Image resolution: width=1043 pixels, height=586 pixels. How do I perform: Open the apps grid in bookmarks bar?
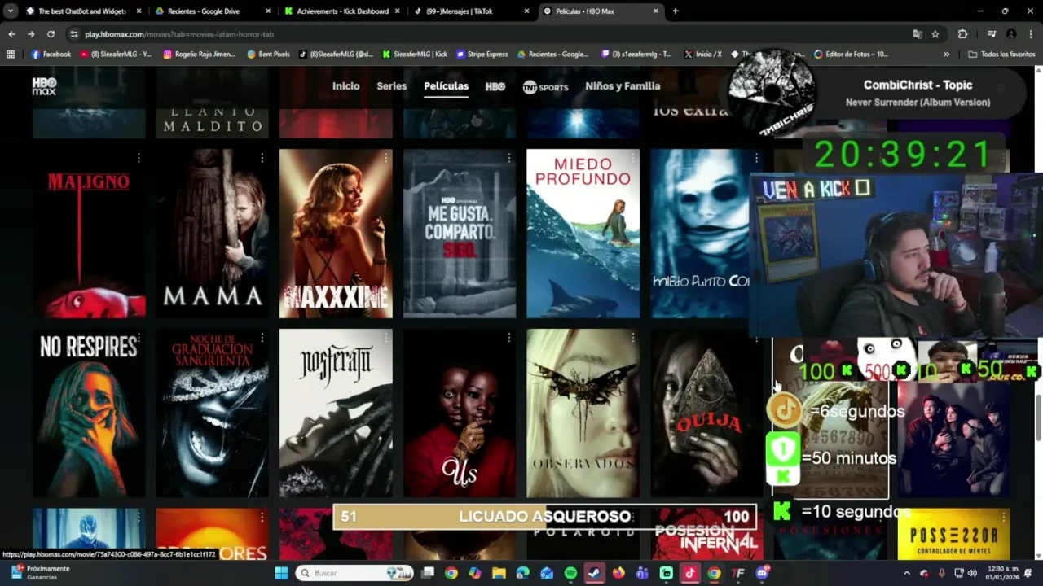click(11, 55)
